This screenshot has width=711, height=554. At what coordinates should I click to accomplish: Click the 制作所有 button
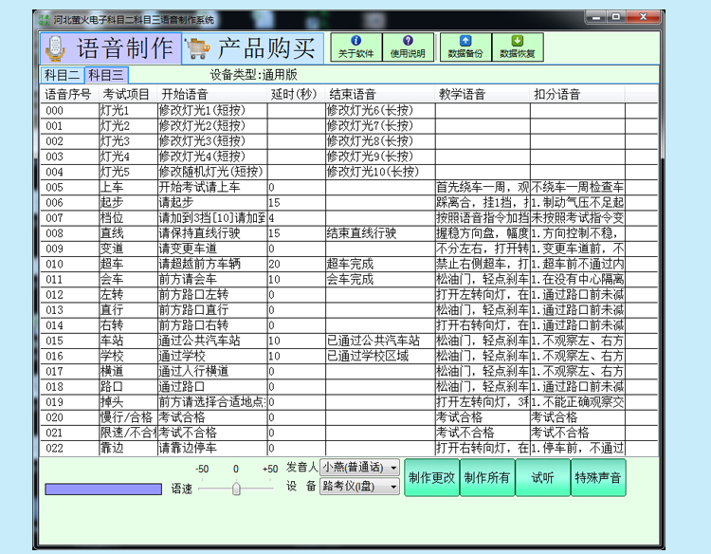tap(487, 477)
